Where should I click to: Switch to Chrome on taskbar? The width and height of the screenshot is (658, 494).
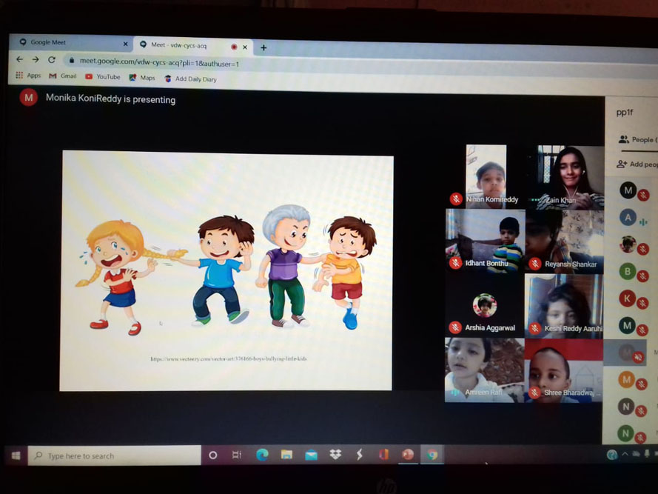coord(432,455)
